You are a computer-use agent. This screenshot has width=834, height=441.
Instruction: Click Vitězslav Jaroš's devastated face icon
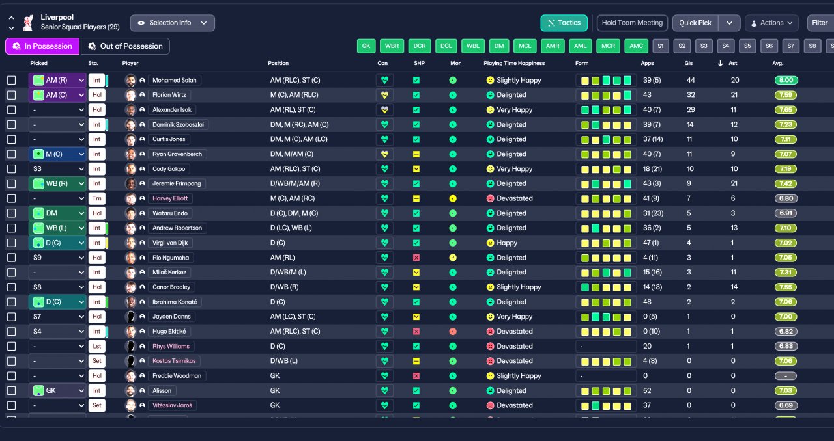490,405
